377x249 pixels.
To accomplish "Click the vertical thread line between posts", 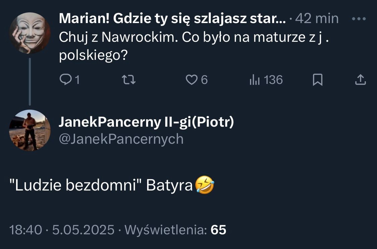I will (x=30, y=82).
